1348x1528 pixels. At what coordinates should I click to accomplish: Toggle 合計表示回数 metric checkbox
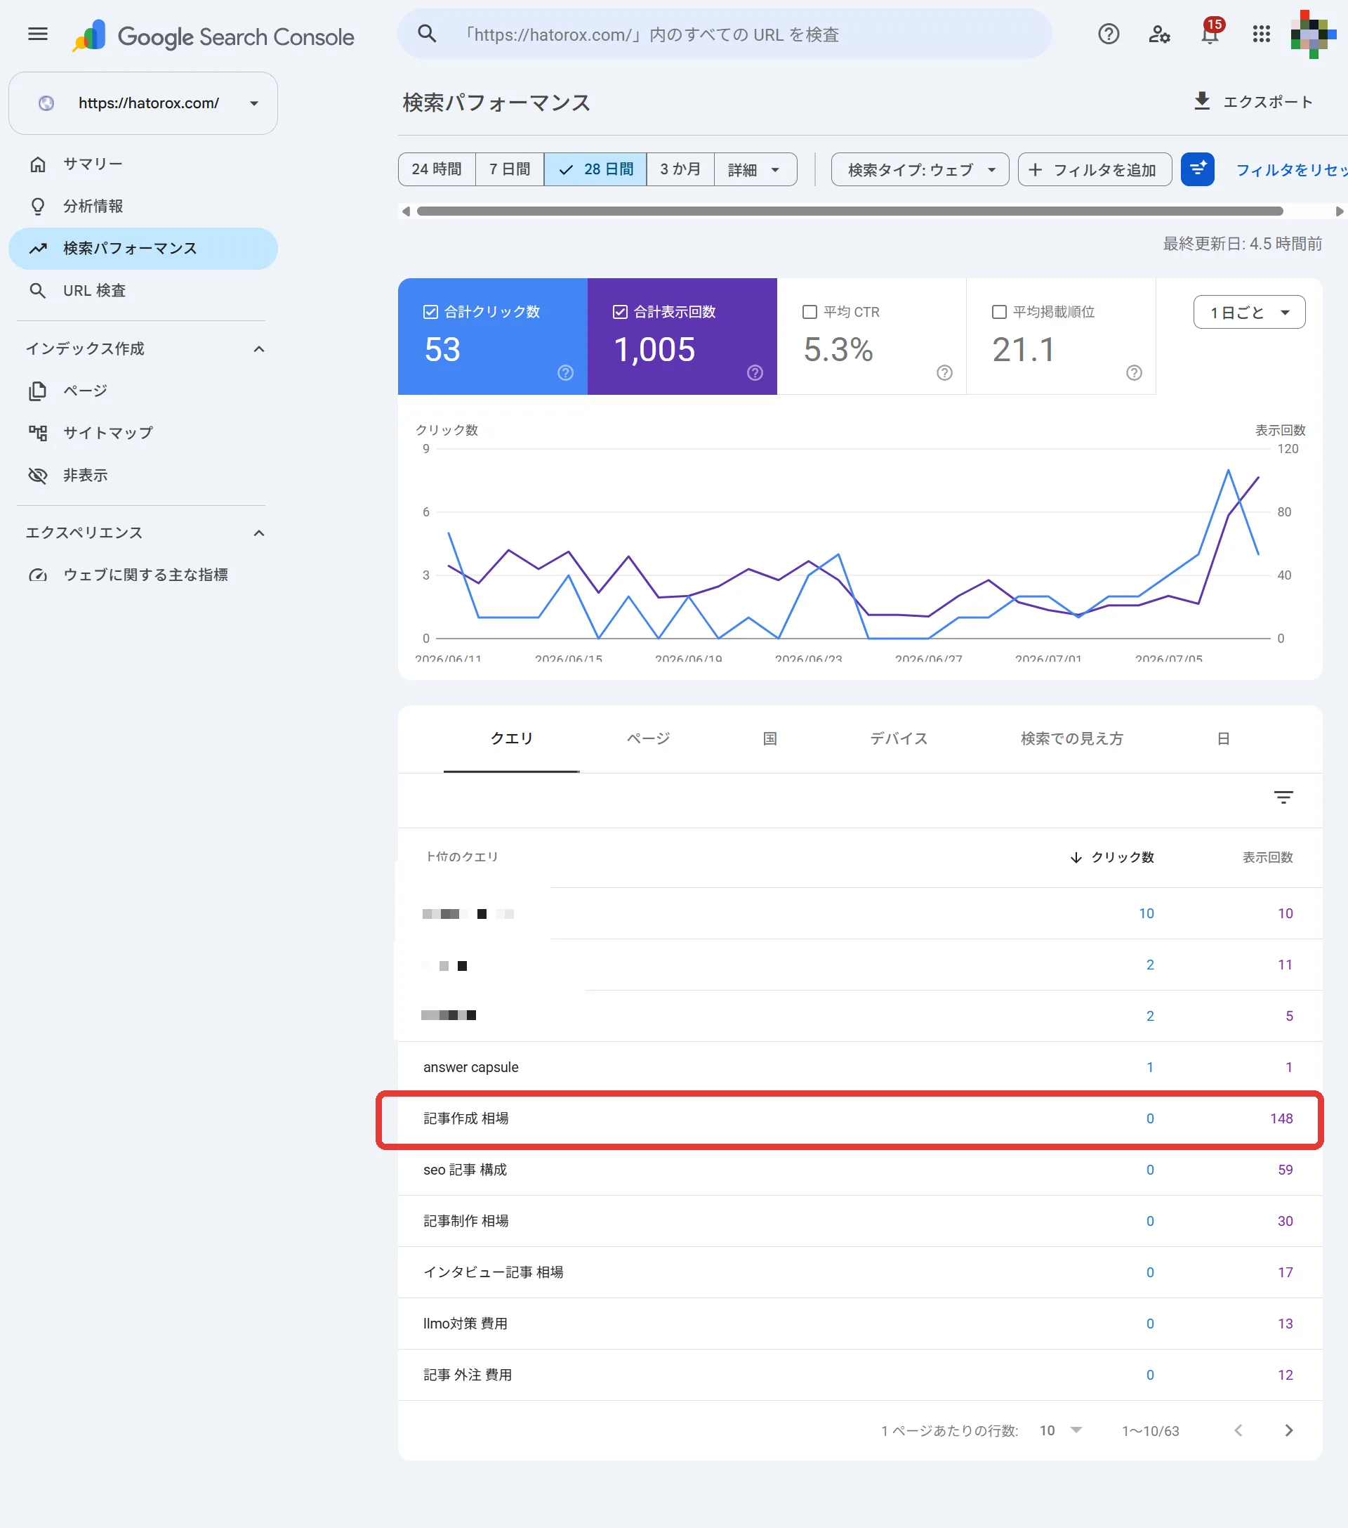click(619, 312)
